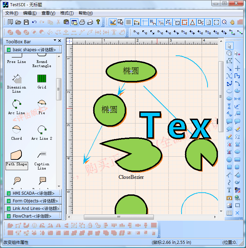Open the 格式(T) menu
Viewport: 246px width, 248px height.
click(x=67, y=13)
